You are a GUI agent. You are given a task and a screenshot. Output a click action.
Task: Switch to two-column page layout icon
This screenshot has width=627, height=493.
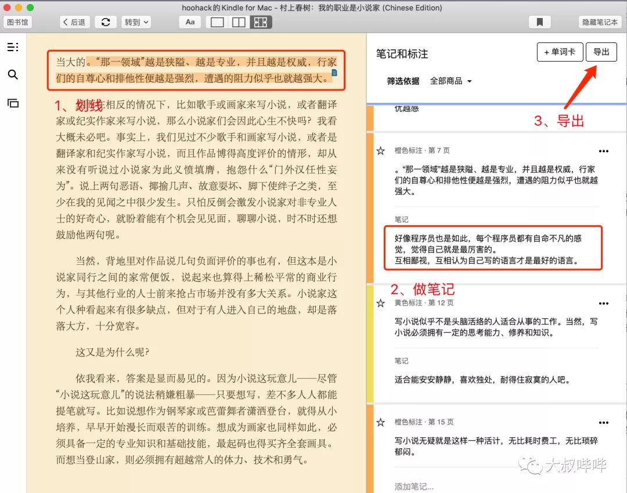(x=240, y=21)
